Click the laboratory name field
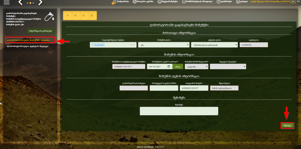 [x=134, y=88]
